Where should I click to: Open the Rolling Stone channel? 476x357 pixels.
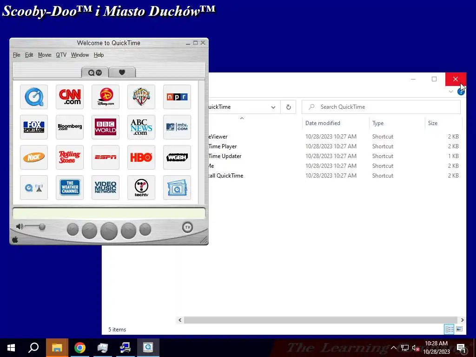pyautogui.click(x=70, y=157)
